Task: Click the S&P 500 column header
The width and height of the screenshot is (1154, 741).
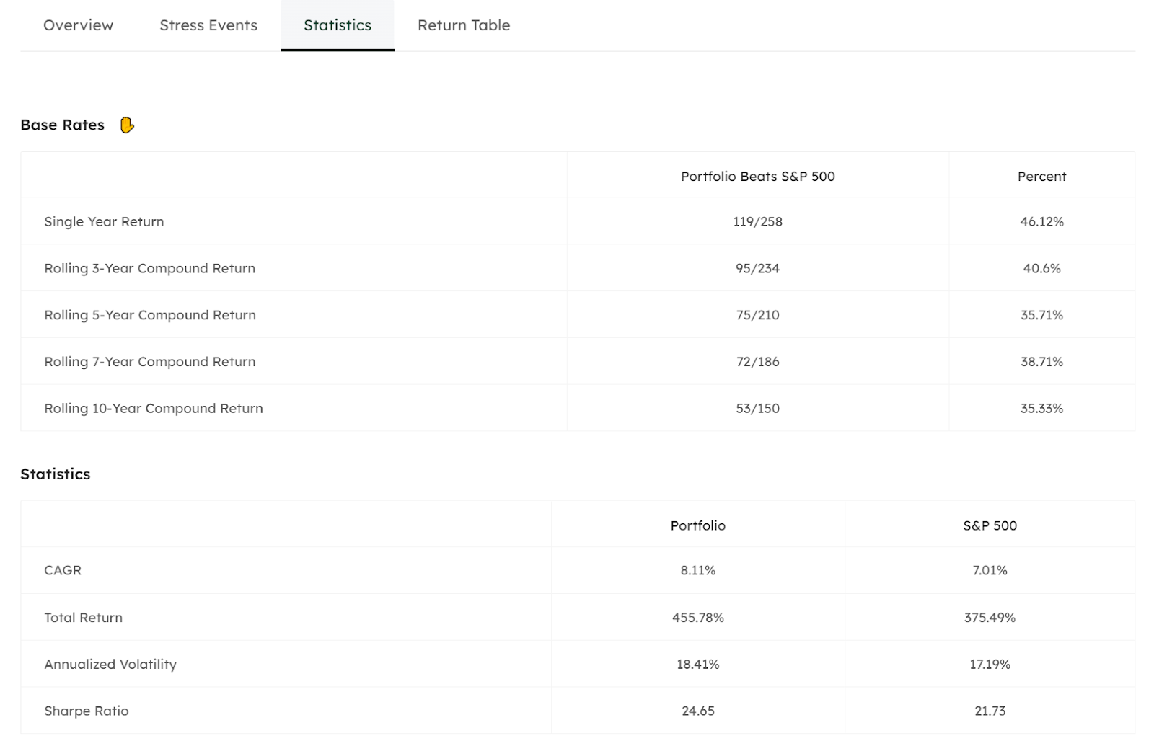Action: (x=990, y=525)
